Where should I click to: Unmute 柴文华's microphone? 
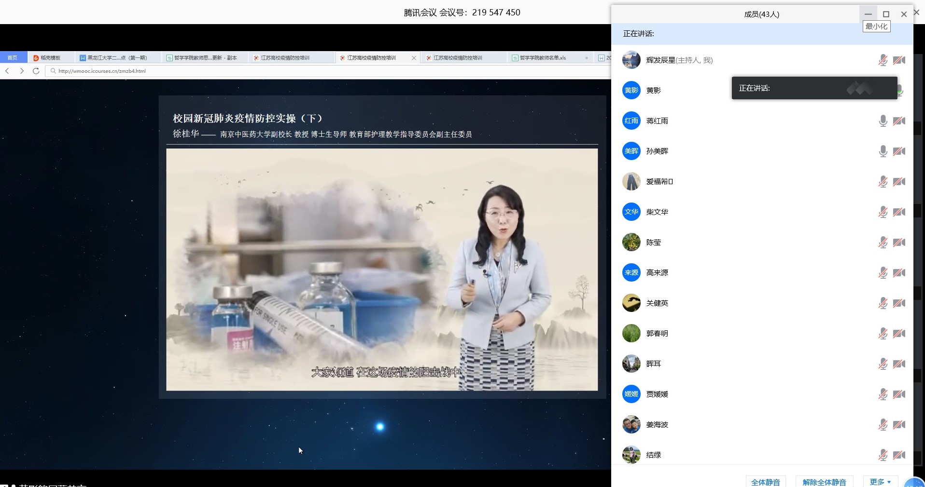coord(883,212)
